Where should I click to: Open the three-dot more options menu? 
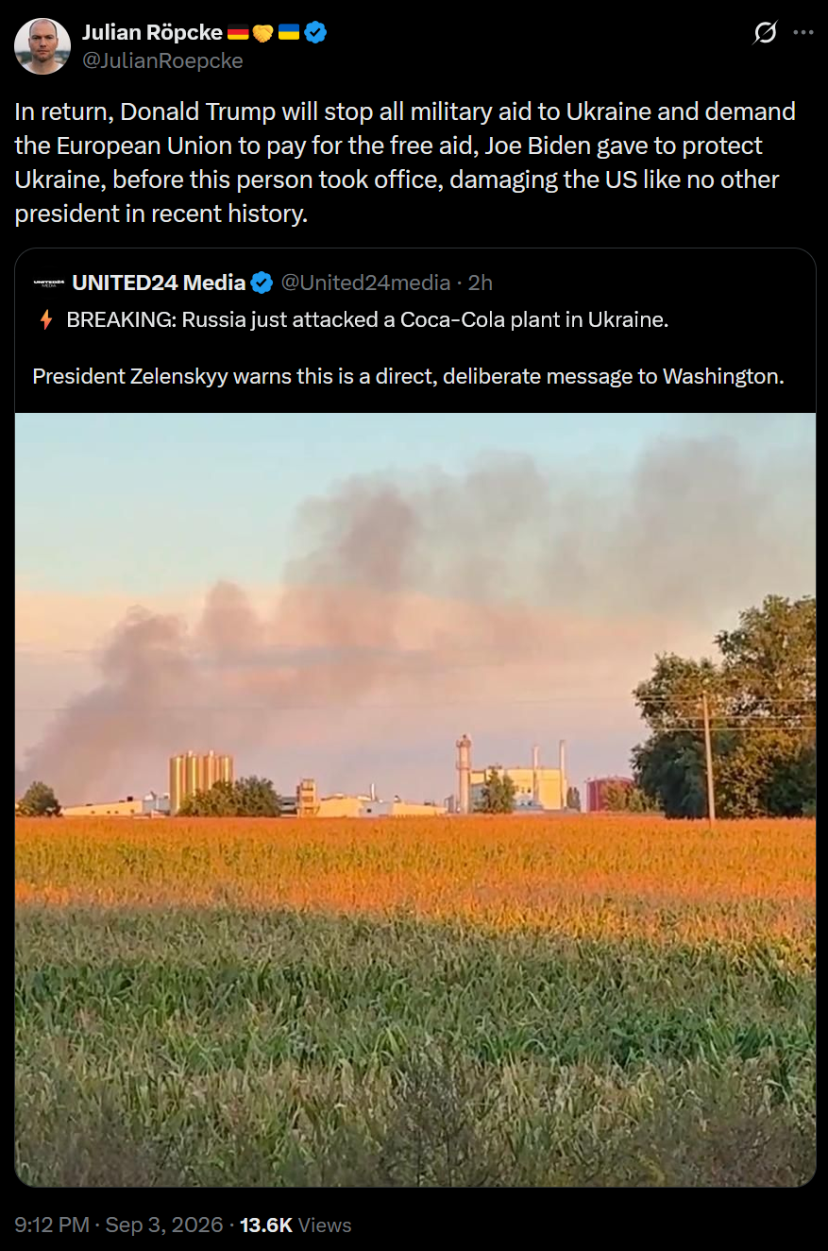803,32
